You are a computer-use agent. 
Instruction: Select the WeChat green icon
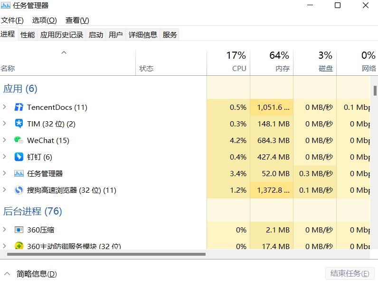(19, 141)
